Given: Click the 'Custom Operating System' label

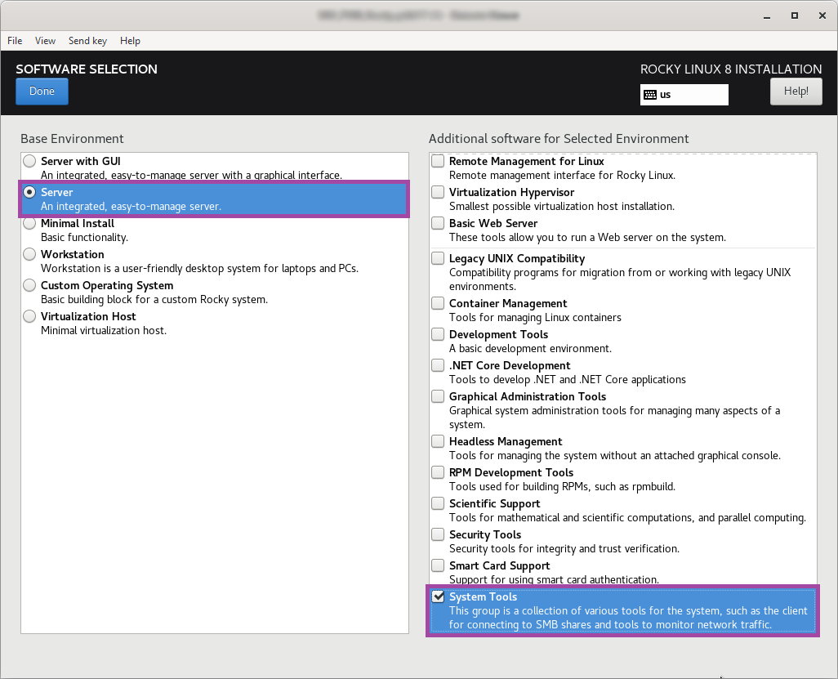Looking at the screenshot, I should coord(107,285).
